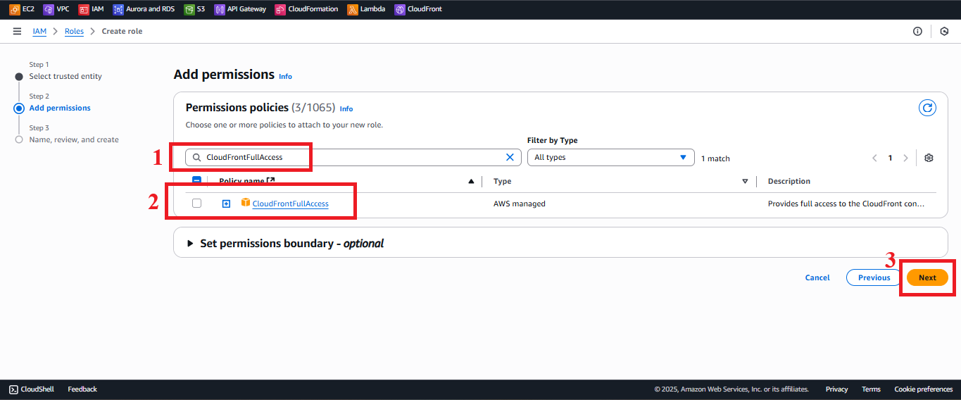Viewport: 961px width, 400px height.
Task: Refresh the permissions policies list
Action: [928, 108]
